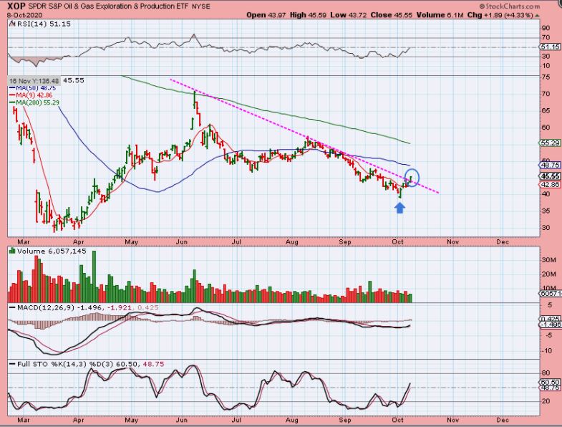Click the small icon before RSI(14) label

click(x=12, y=24)
